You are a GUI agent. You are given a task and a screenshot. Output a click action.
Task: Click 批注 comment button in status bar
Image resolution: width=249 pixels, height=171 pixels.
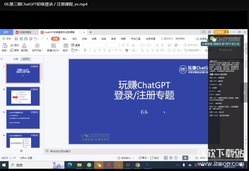coord(155,158)
